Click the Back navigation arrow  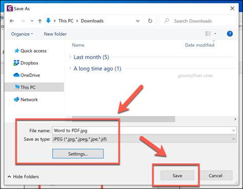[12, 21]
